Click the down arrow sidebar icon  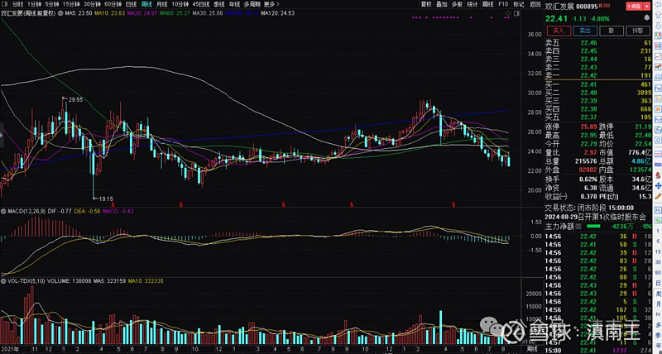657,26
